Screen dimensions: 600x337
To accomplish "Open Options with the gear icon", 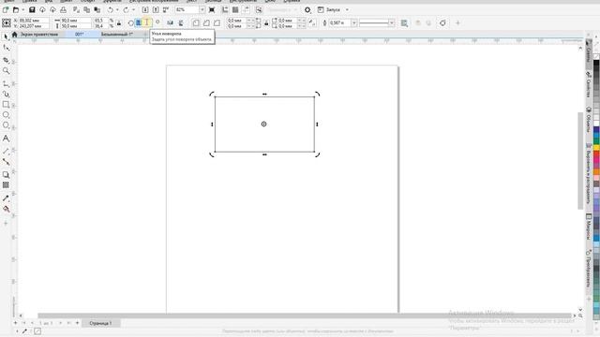I will [x=307, y=9].
